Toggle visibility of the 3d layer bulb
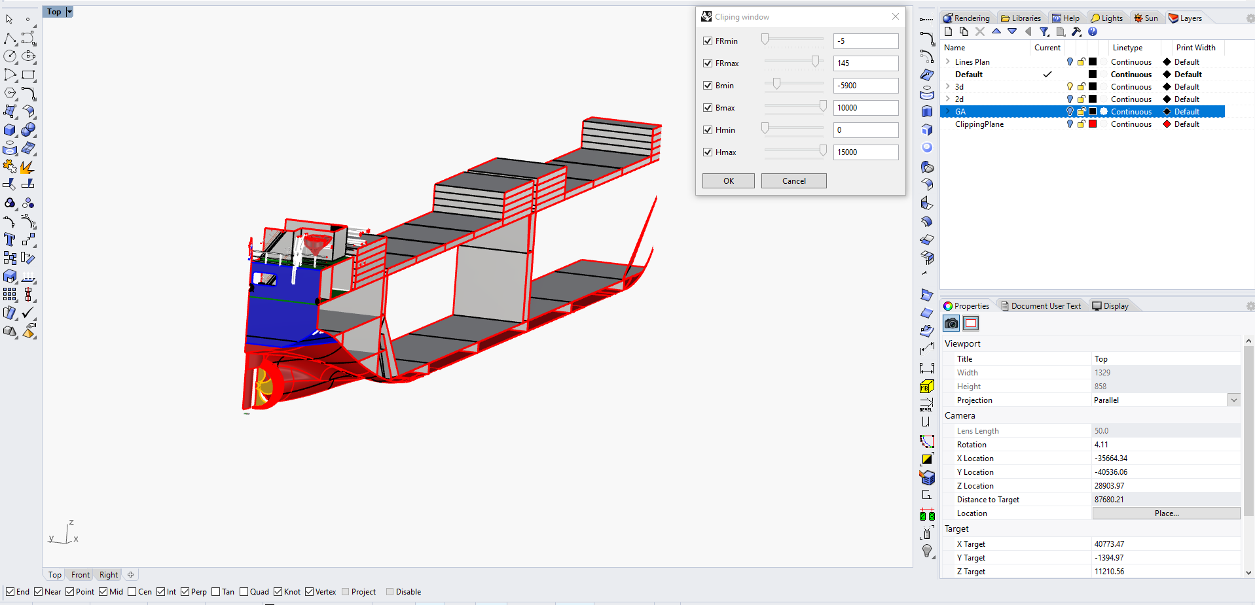 pos(1070,86)
